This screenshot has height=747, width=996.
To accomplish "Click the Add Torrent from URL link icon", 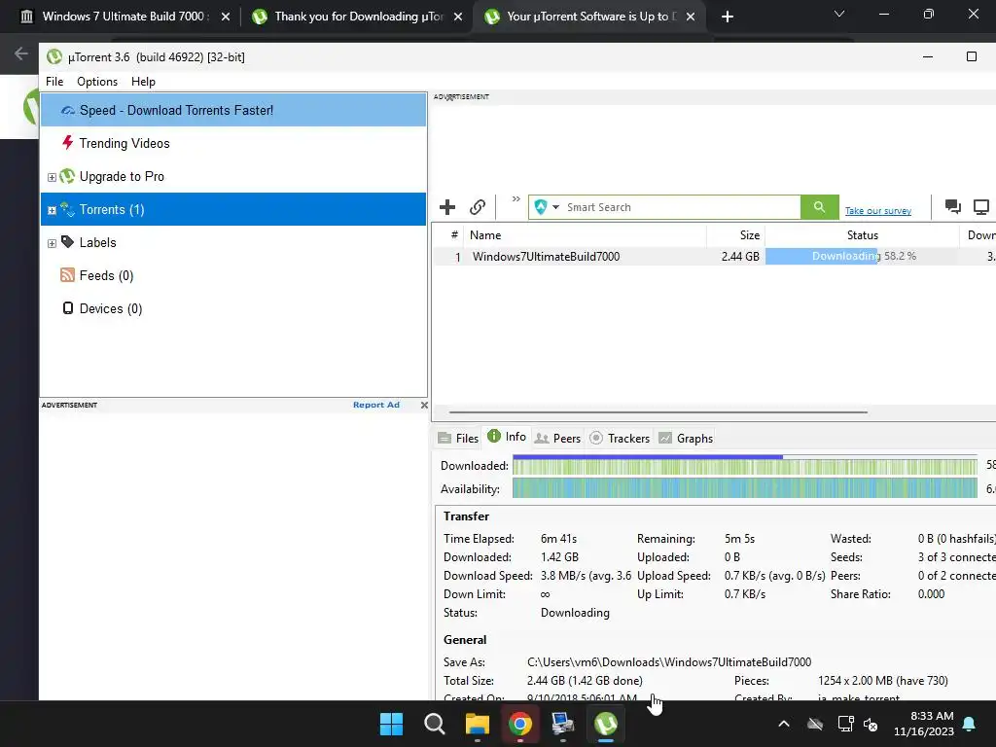I will pos(477,207).
